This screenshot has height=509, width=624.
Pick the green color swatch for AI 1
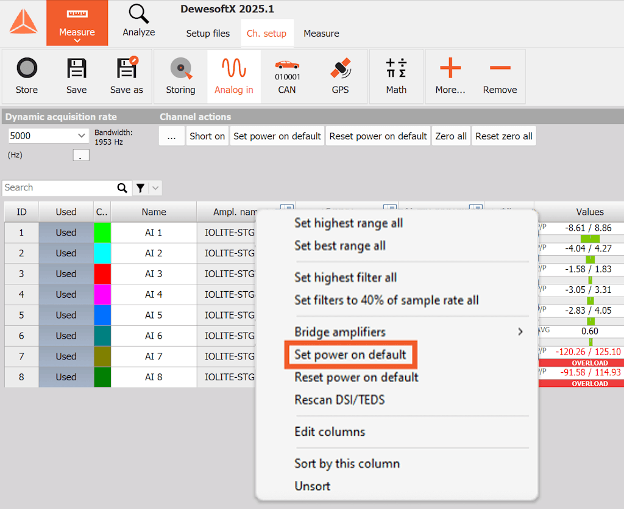tap(102, 233)
